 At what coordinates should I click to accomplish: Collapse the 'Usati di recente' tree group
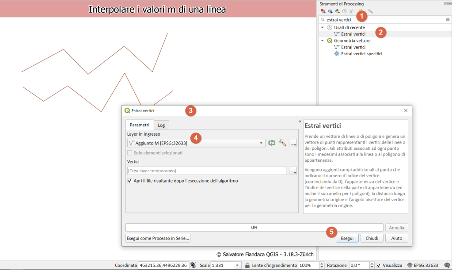point(323,27)
